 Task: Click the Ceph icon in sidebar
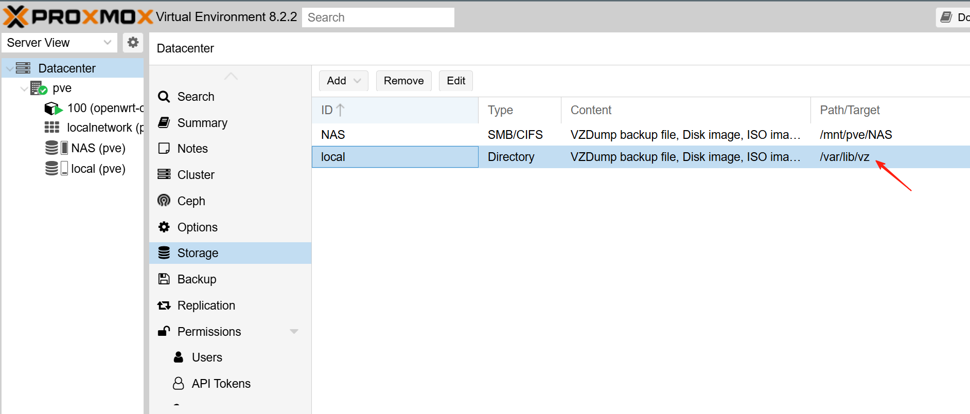click(x=164, y=201)
